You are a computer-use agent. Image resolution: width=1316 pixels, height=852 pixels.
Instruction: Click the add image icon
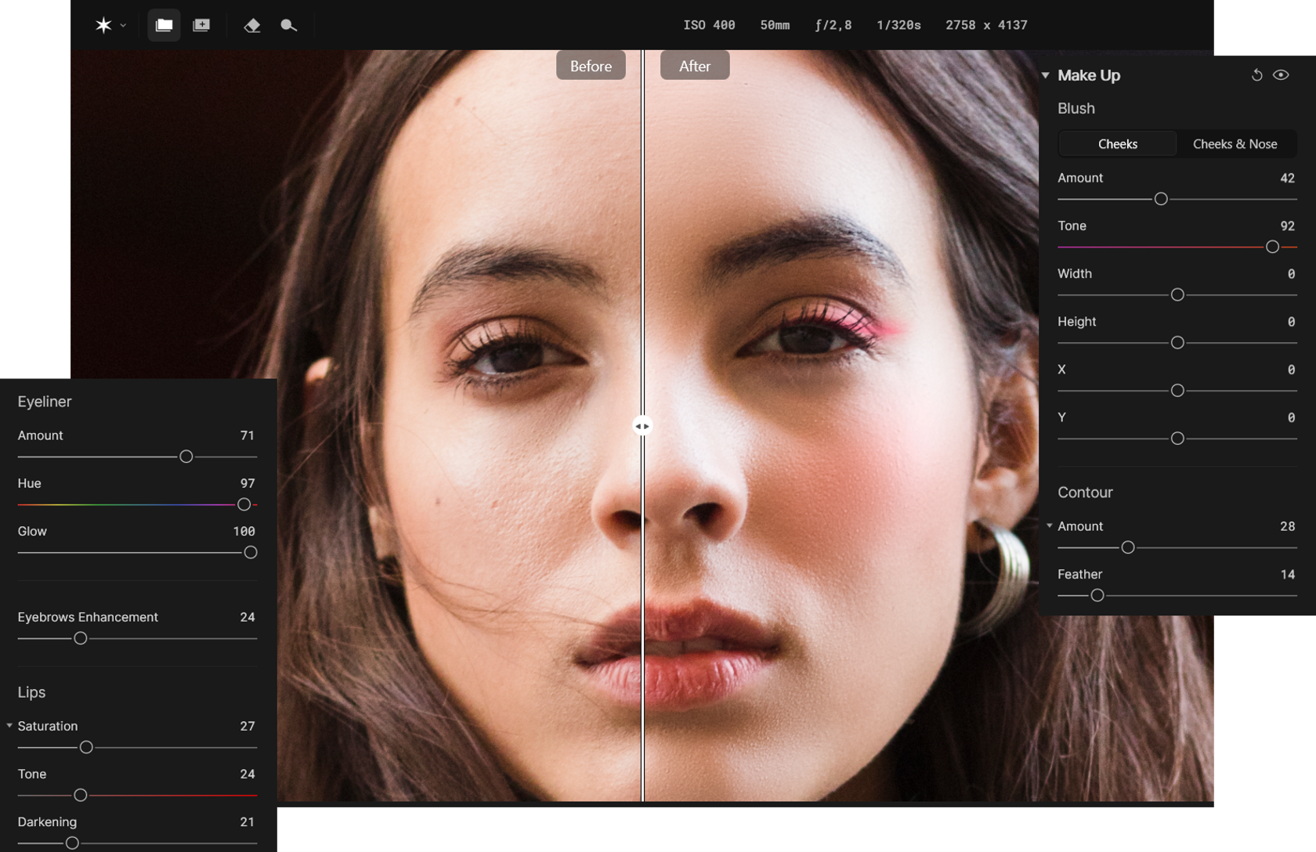(x=201, y=25)
